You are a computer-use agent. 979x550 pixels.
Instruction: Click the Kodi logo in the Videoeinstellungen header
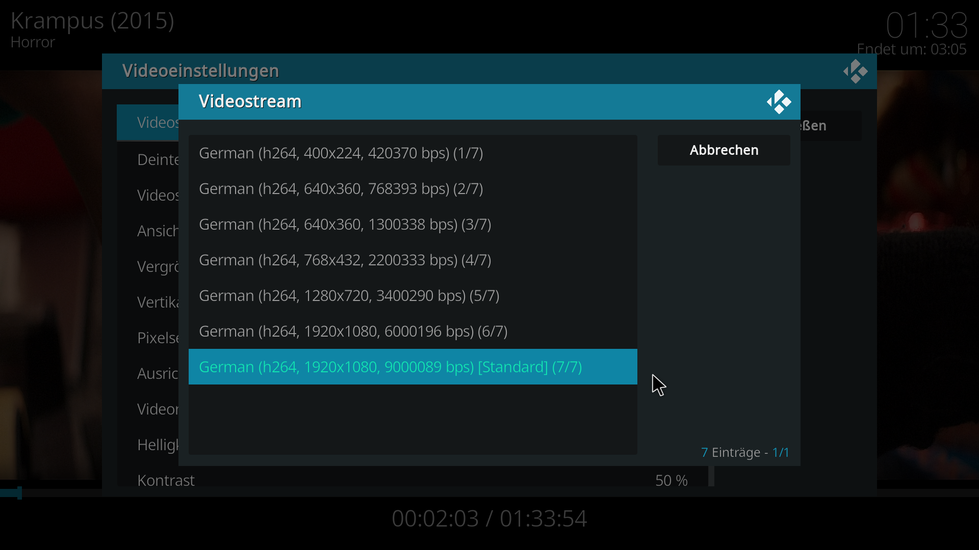pyautogui.click(x=855, y=71)
